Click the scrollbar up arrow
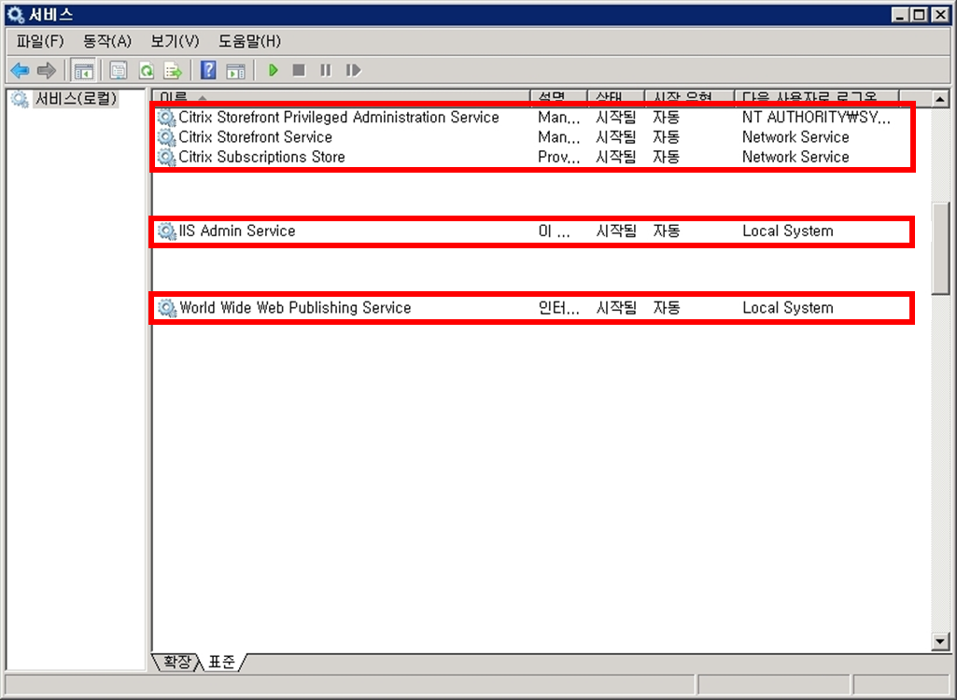The width and height of the screenshot is (957, 700). pos(940,98)
